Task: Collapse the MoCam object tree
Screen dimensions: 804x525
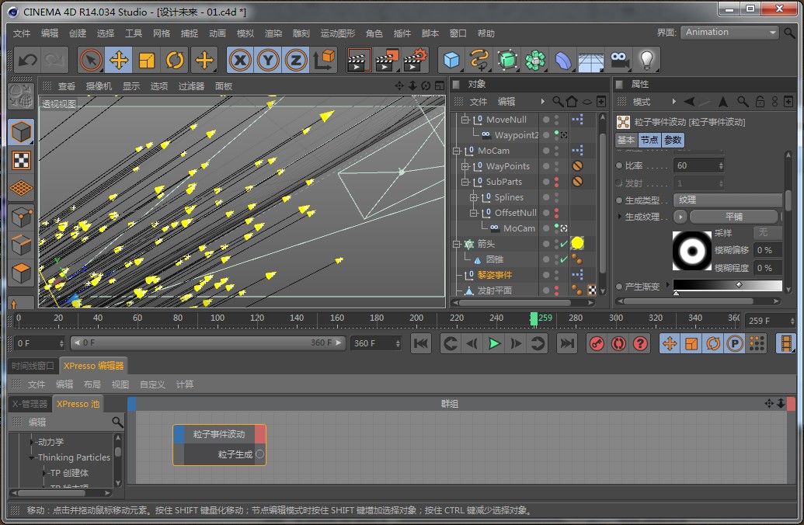Action: [456, 151]
